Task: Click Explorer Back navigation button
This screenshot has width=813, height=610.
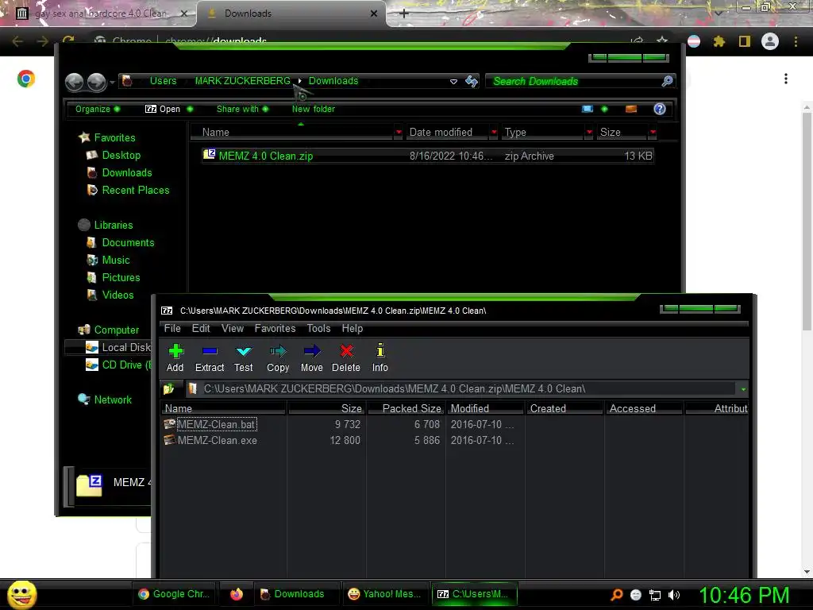Action: click(75, 82)
